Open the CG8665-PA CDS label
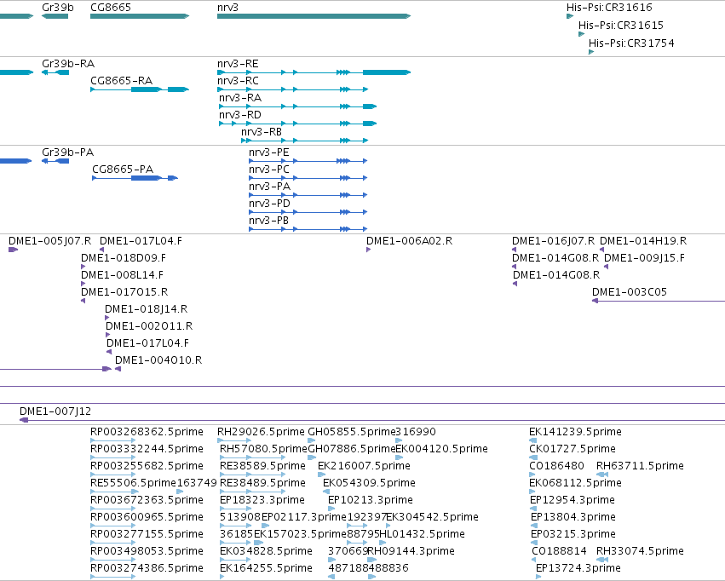 pyautogui.click(x=123, y=170)
